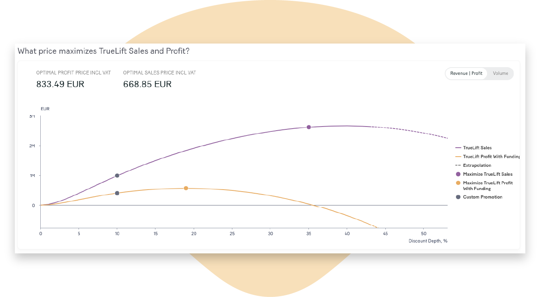Click the gray custom promotion point on the profit curve
540x297 pixels.
[x=117, y=193]
